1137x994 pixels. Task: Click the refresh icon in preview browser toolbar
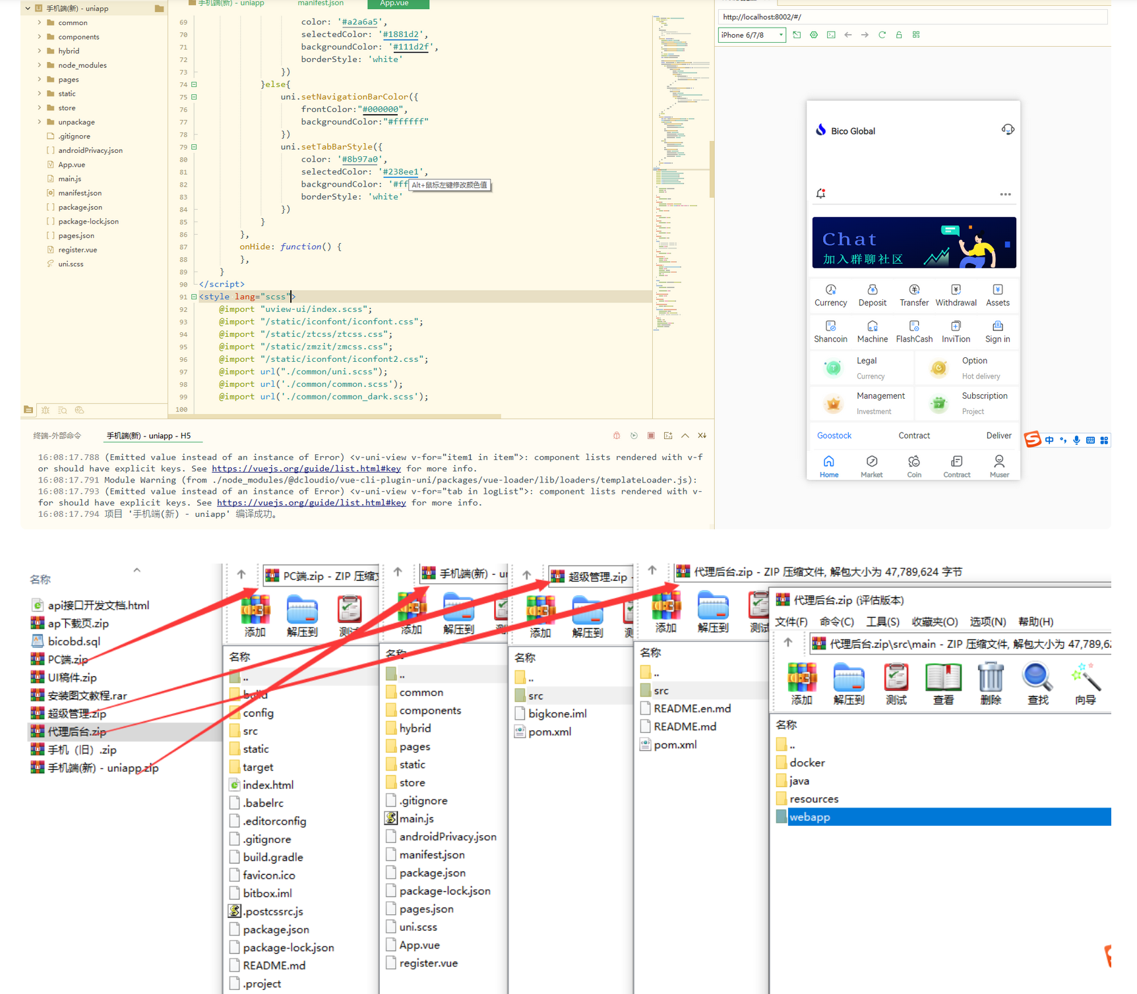[882, 35]
